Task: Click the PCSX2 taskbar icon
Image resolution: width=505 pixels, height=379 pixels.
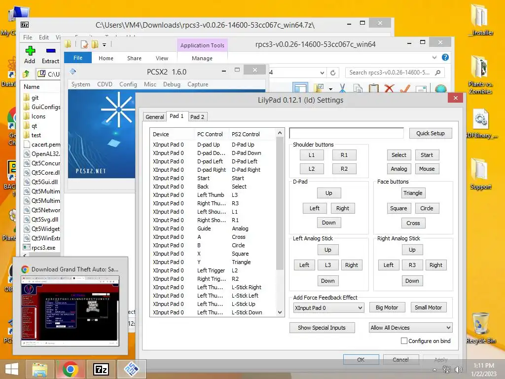Action: [131, 369]
